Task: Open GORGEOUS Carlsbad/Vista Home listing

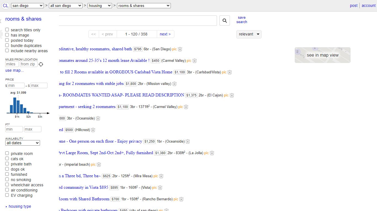Action: point(116,72)
